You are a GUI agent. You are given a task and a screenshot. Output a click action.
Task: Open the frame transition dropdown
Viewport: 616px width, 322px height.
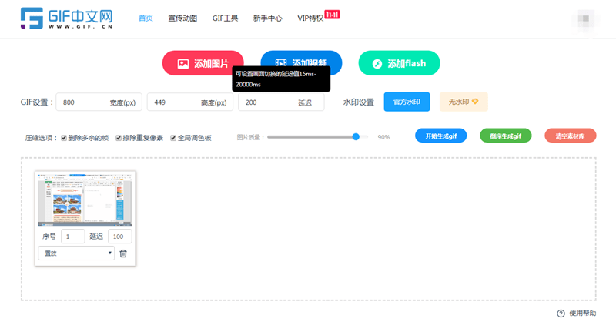(76, 253)
